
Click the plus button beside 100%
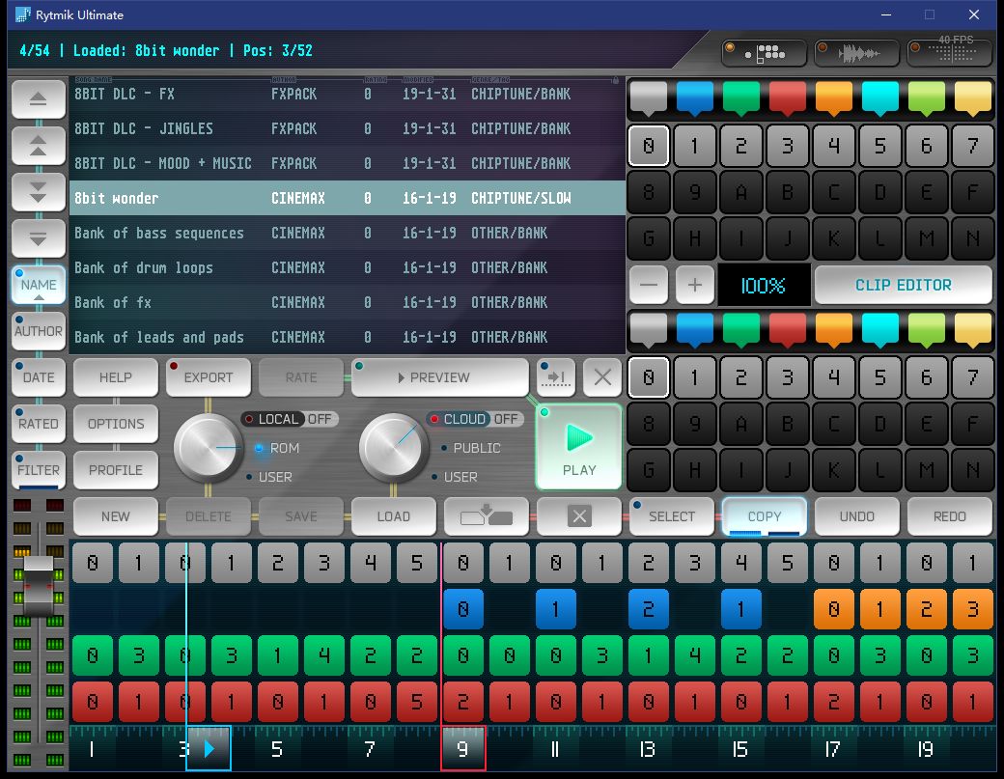click(694, 285)
